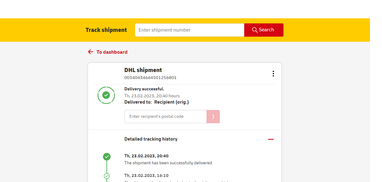Click the filled green check at 20:40

(x=107, y=156)
